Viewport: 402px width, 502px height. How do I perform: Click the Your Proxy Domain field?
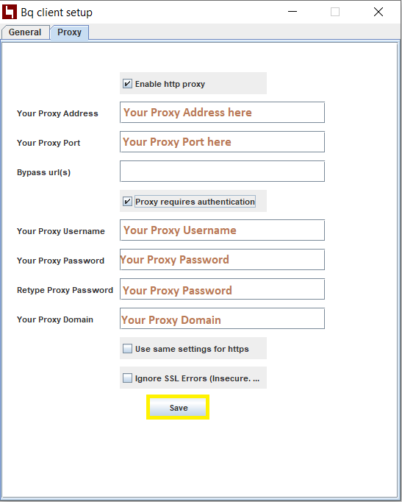[x=222, y=319]
